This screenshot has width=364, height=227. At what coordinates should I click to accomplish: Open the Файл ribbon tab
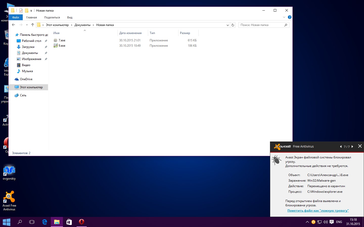point(16,17)
